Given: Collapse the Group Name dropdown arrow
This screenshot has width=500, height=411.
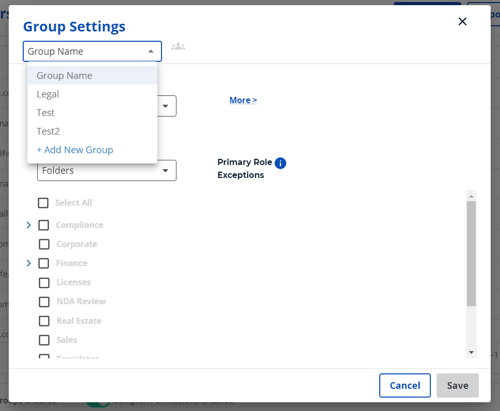Looking at the screenshot, I should 151,51.
